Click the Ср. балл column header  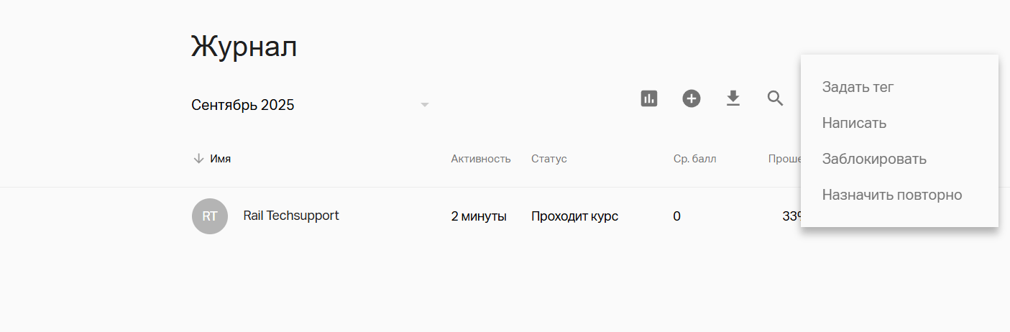point(694,159)
